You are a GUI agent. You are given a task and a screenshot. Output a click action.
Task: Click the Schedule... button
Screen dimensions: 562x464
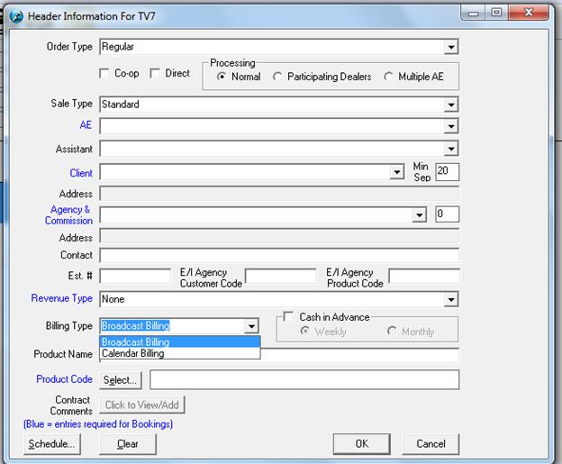[x=51, y=444]
